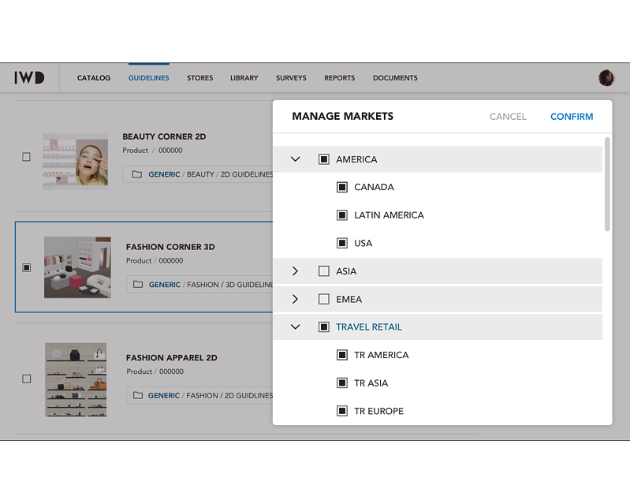Click the FASHION APPAREL 2D title

tap(172, 358)
